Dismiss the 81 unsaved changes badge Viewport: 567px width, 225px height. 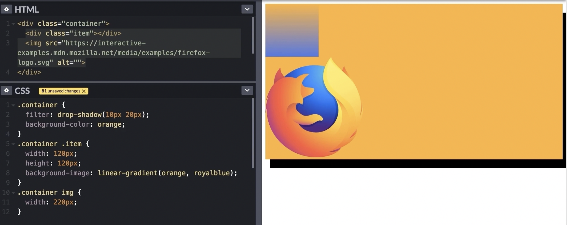point(84,91)
